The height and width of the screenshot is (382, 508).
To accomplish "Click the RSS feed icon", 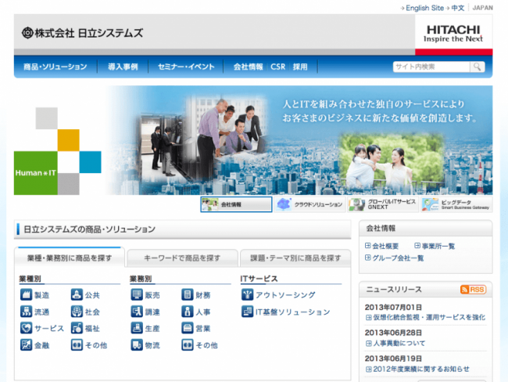I will (x=473, y=290).
